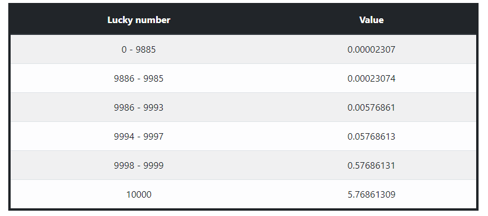
Task: Click the number 9993 in third row
Action: pyautogui.click(x=153, y=107)
